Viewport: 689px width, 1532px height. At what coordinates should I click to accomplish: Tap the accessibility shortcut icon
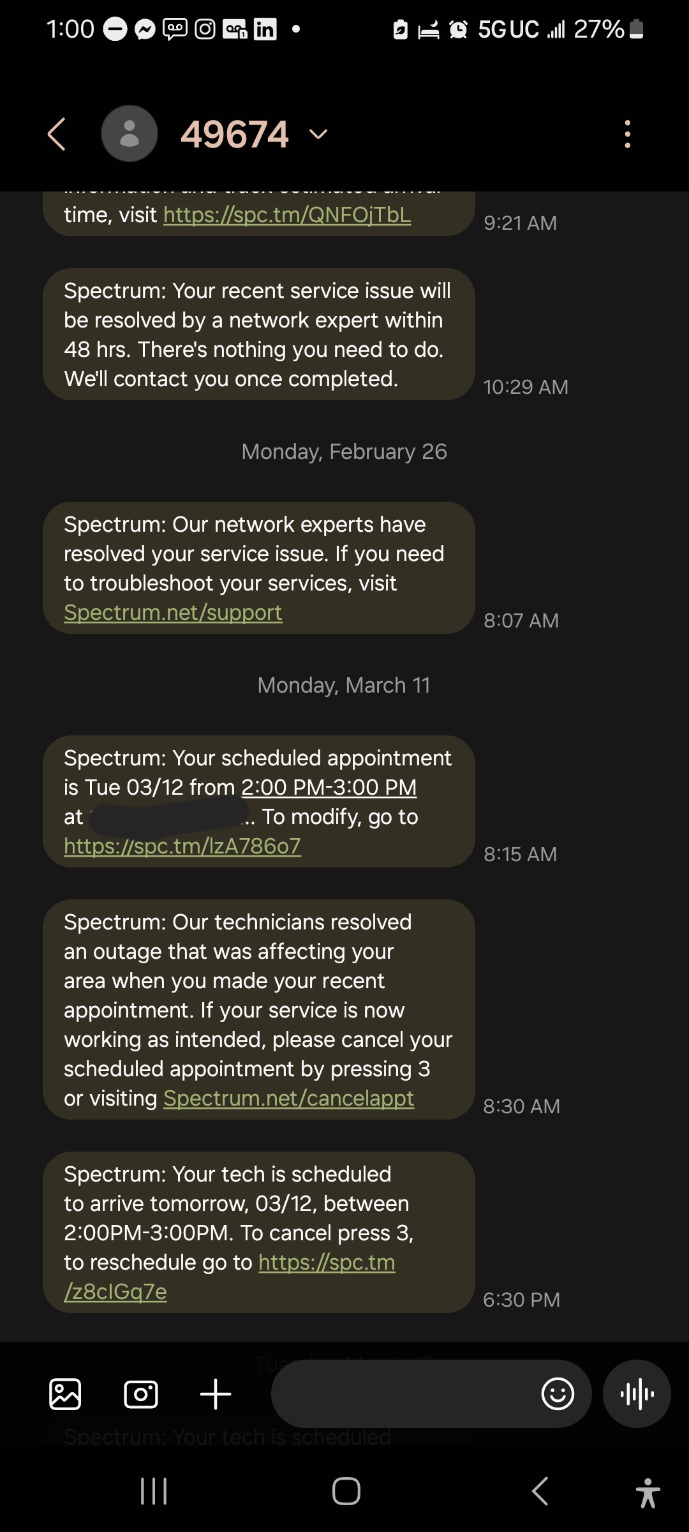pyautogui.click(x=648, y=1492)
